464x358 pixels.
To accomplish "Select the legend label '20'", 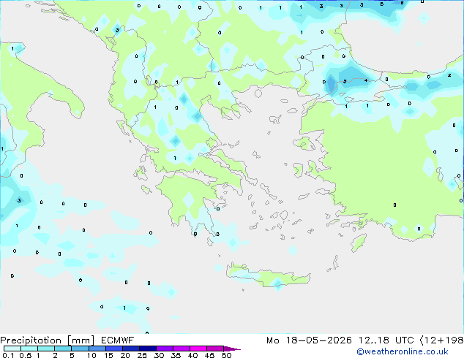I will pyautogui.click(x=125, y=355).
